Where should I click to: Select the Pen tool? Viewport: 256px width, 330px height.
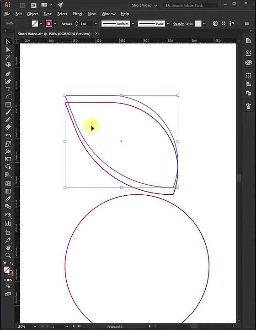[8, 74]
